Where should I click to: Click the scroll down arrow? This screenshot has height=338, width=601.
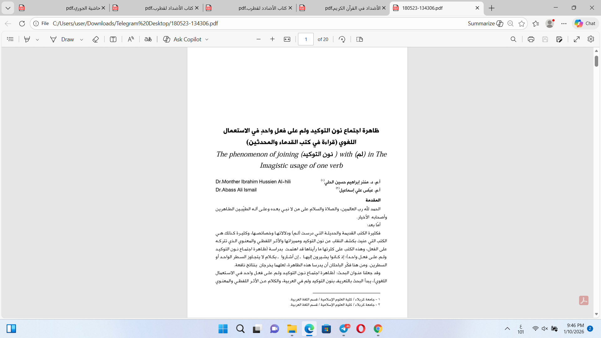(x=596, y=314)
